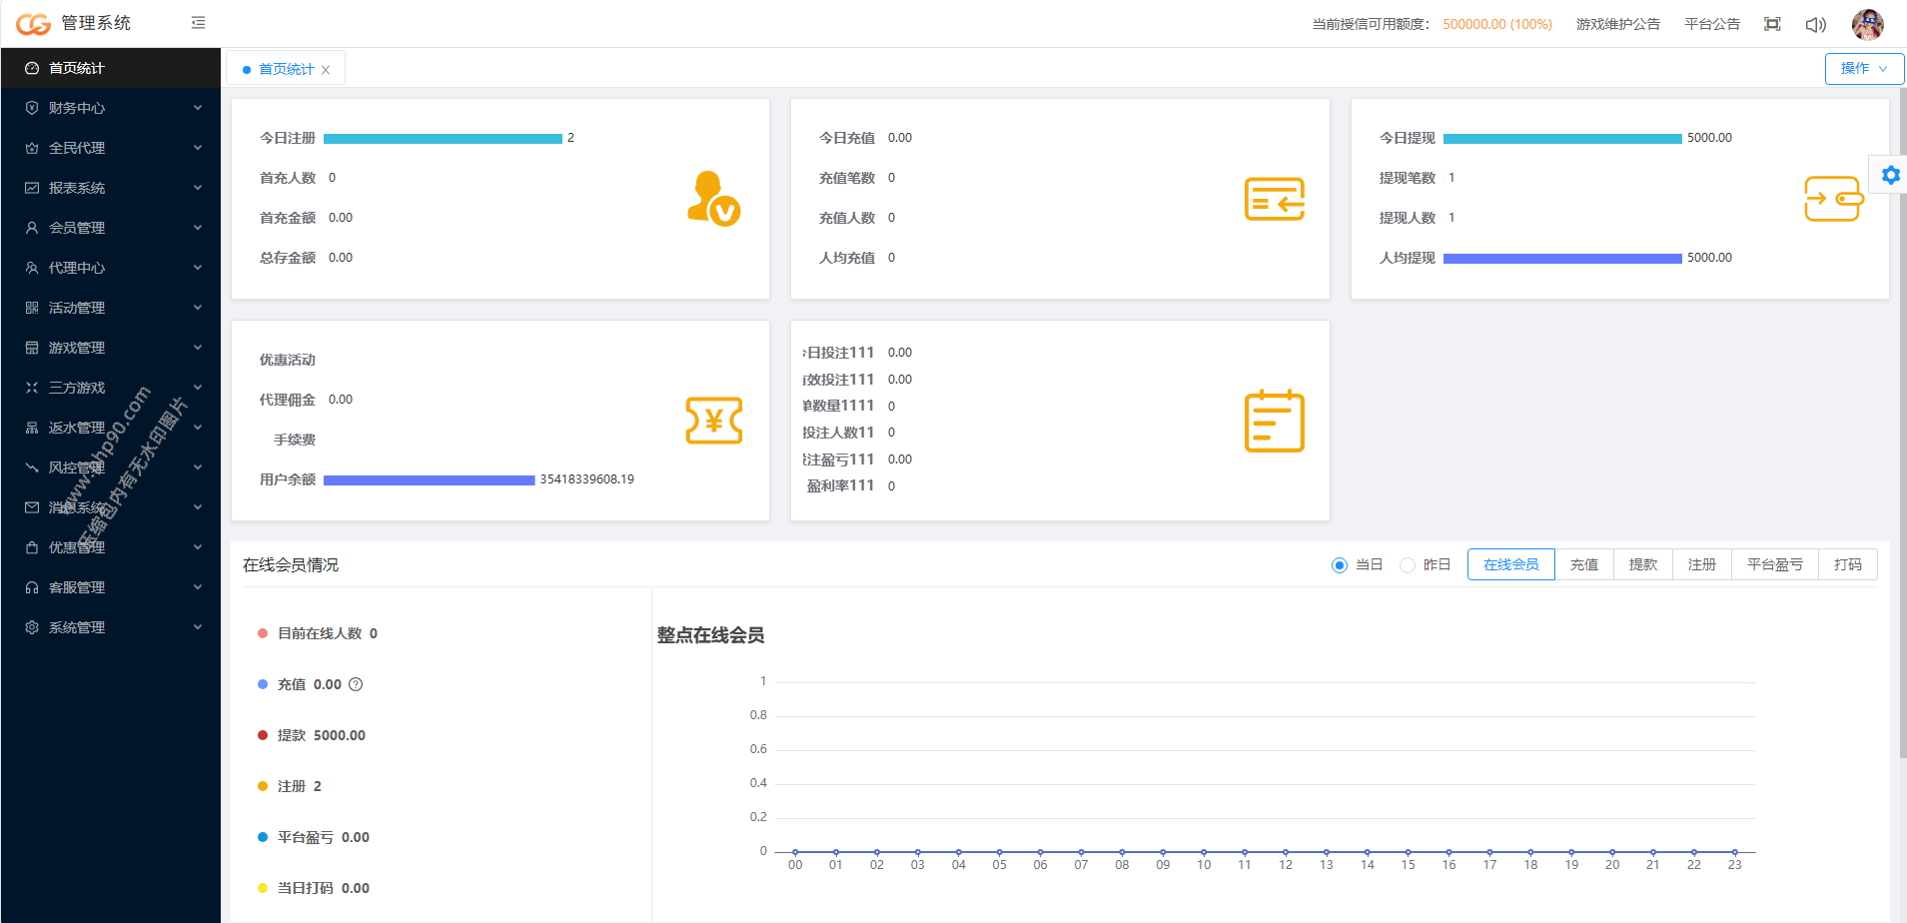This screenshot has width=1907, height=923.
Task: Click the orange withdrawal wallet icon
Action: 1833,199
